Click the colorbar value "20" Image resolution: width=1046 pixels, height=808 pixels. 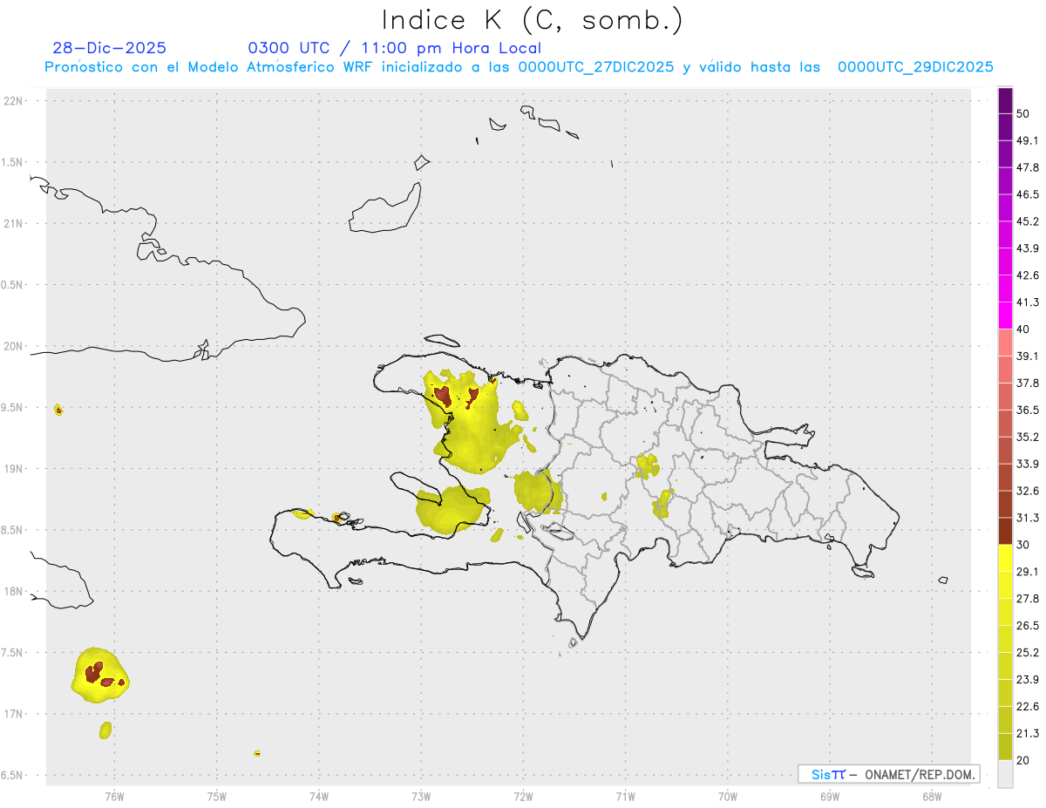point(1023,761)
